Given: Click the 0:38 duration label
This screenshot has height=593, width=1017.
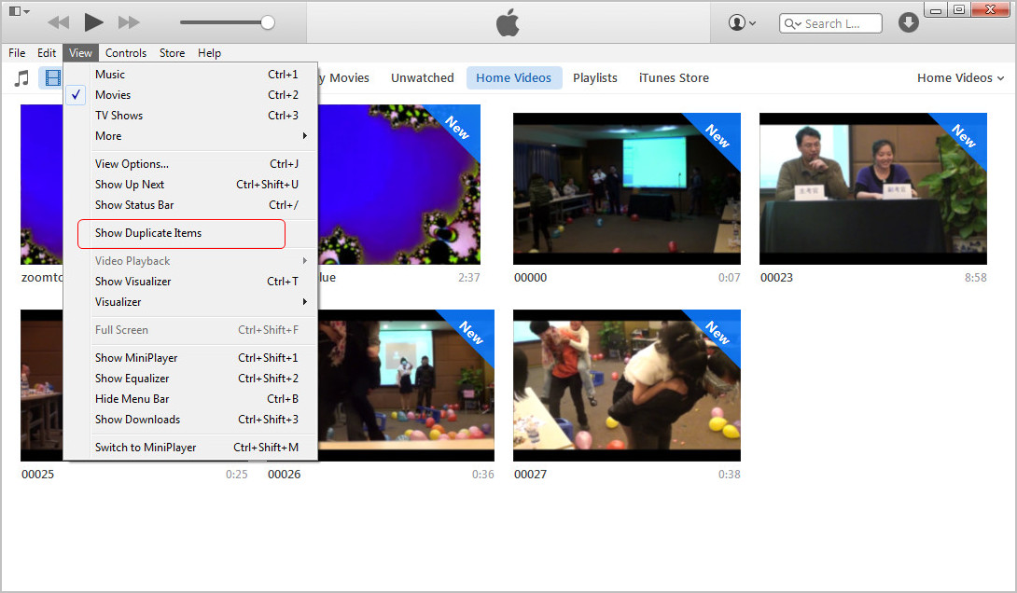Looking at the screenshot, I should click(729, 475).
